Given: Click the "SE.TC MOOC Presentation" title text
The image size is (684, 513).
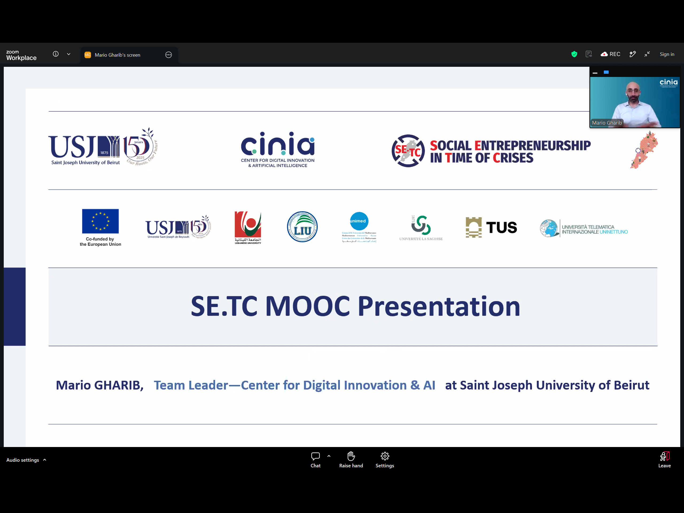Looking at the screenshot, I should coord(355,306).
